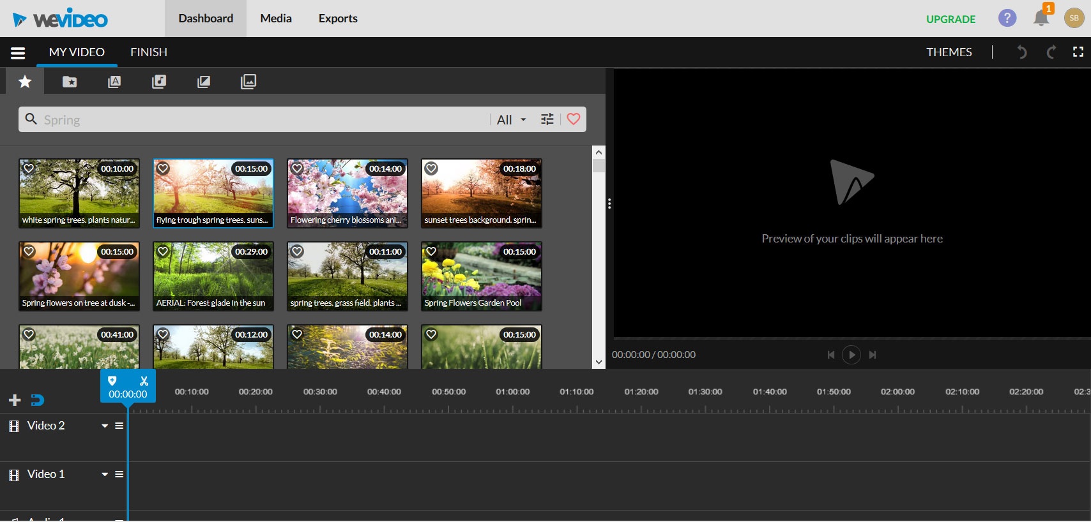The image size is (1091, 522).
Task: Favorite the white spring trees clip
Action: click(29, 168)
